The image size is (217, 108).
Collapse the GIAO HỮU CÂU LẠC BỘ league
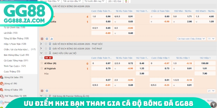41,53
